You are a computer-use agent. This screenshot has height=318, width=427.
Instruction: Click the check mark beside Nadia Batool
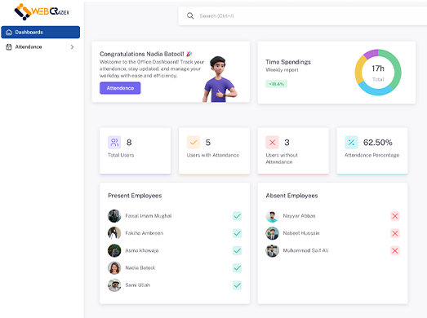[x=238, y=268]
